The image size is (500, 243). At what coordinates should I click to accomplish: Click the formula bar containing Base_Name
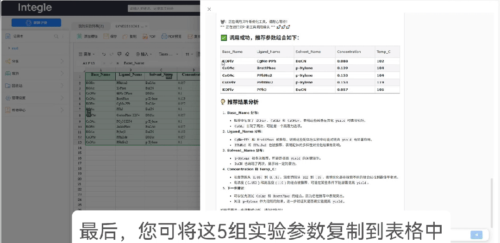161,63
